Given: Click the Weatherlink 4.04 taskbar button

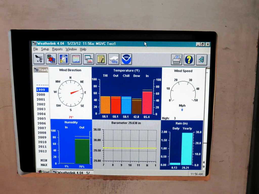Looking at the screenshot, I should pyautogui.click(x=73, y=173).
